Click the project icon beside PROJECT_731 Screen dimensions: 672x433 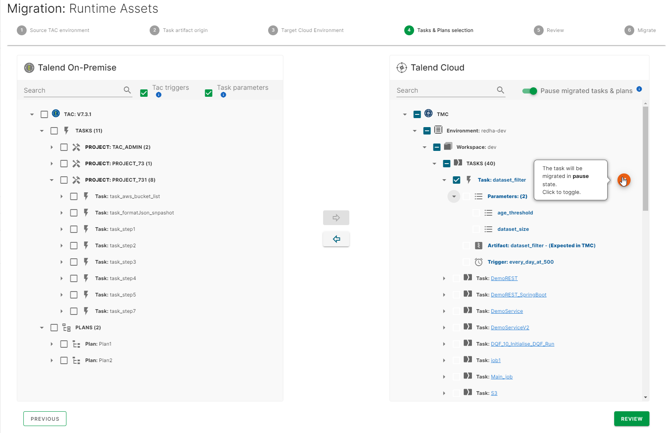click(x=76, y=180)
